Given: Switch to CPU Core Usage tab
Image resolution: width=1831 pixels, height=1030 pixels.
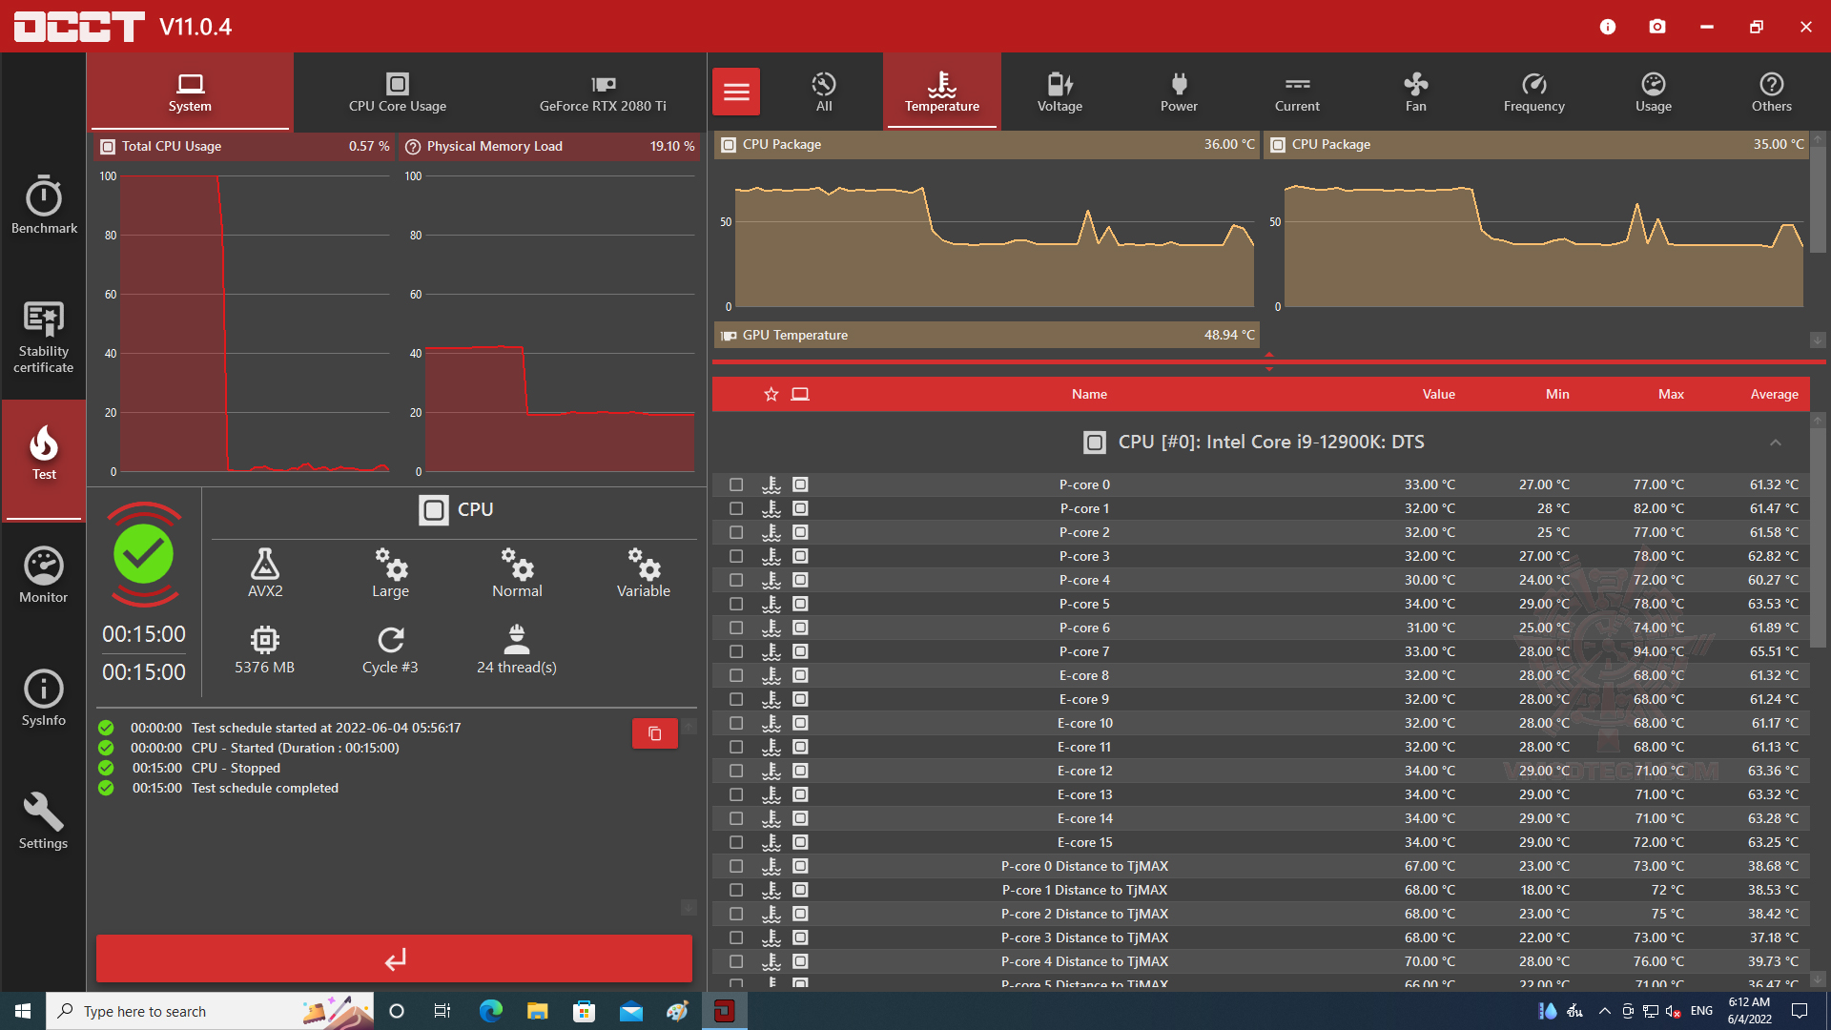Looking at the screenshot, I should coord(398,92).
